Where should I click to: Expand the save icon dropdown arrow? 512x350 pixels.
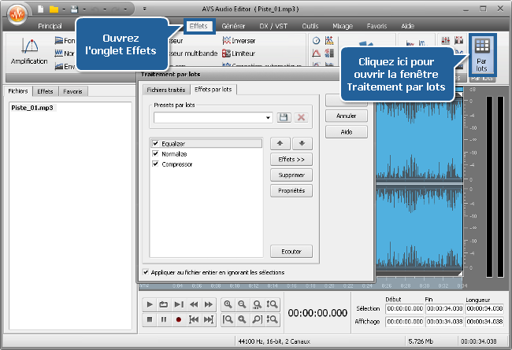pos(84,9)
